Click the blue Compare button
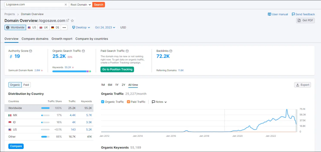Viewport: 321px width, 152px height. pyautogui.click(x=16, y=146)
